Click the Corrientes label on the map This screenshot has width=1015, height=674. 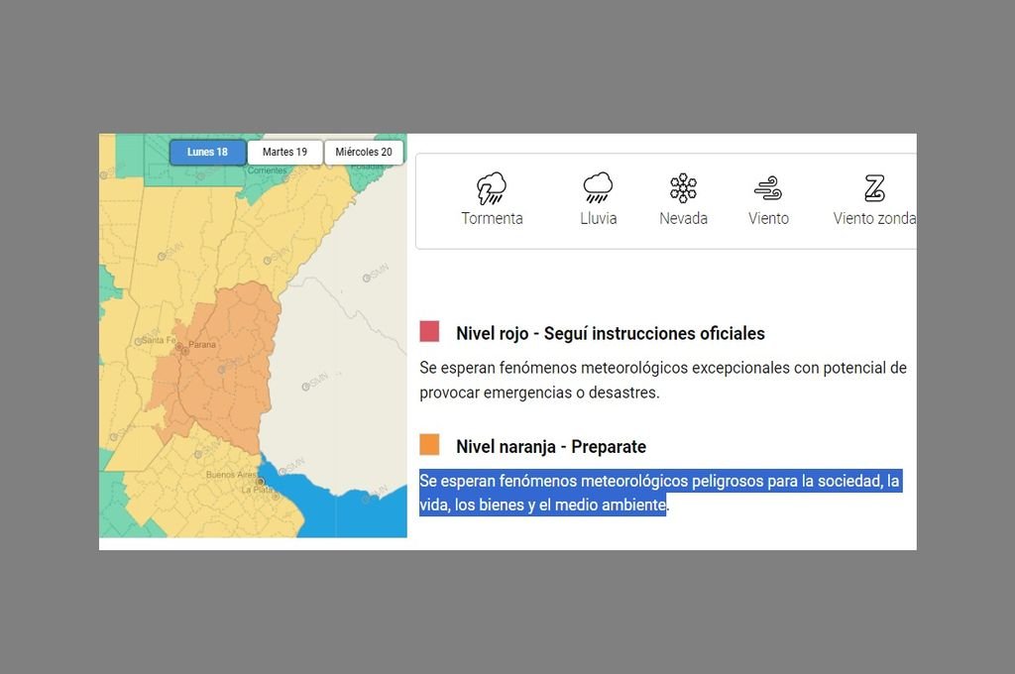point(266,170)
